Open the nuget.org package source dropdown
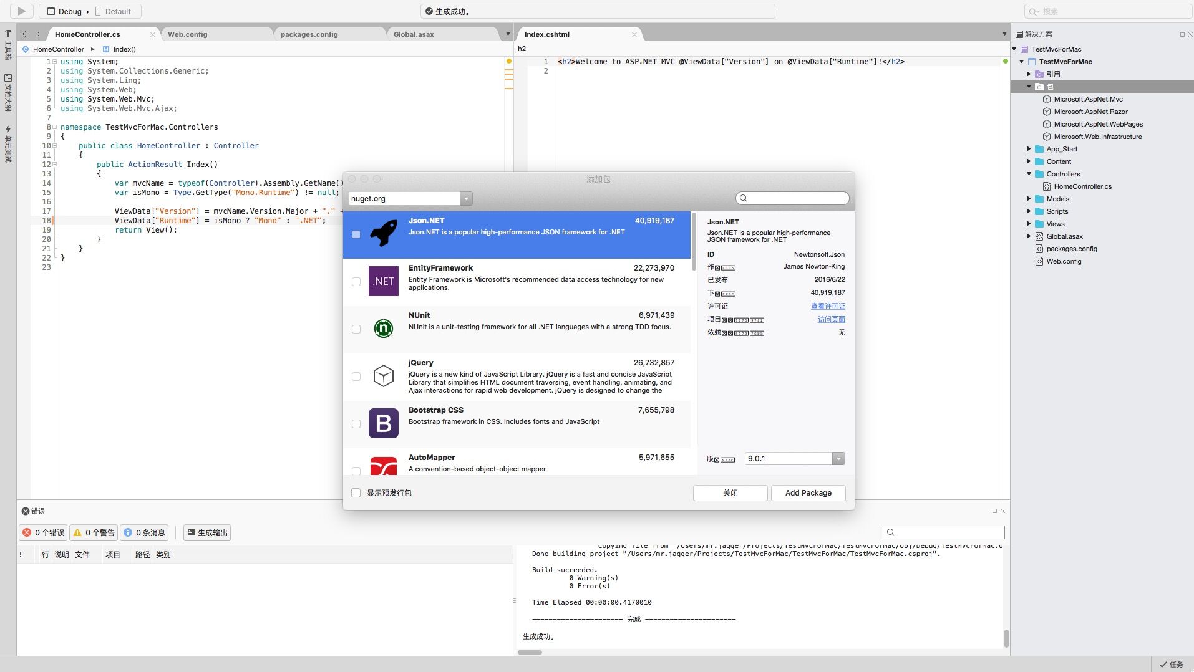The image size is (1194, 672). pyautogui.click(x=466, y=198)
